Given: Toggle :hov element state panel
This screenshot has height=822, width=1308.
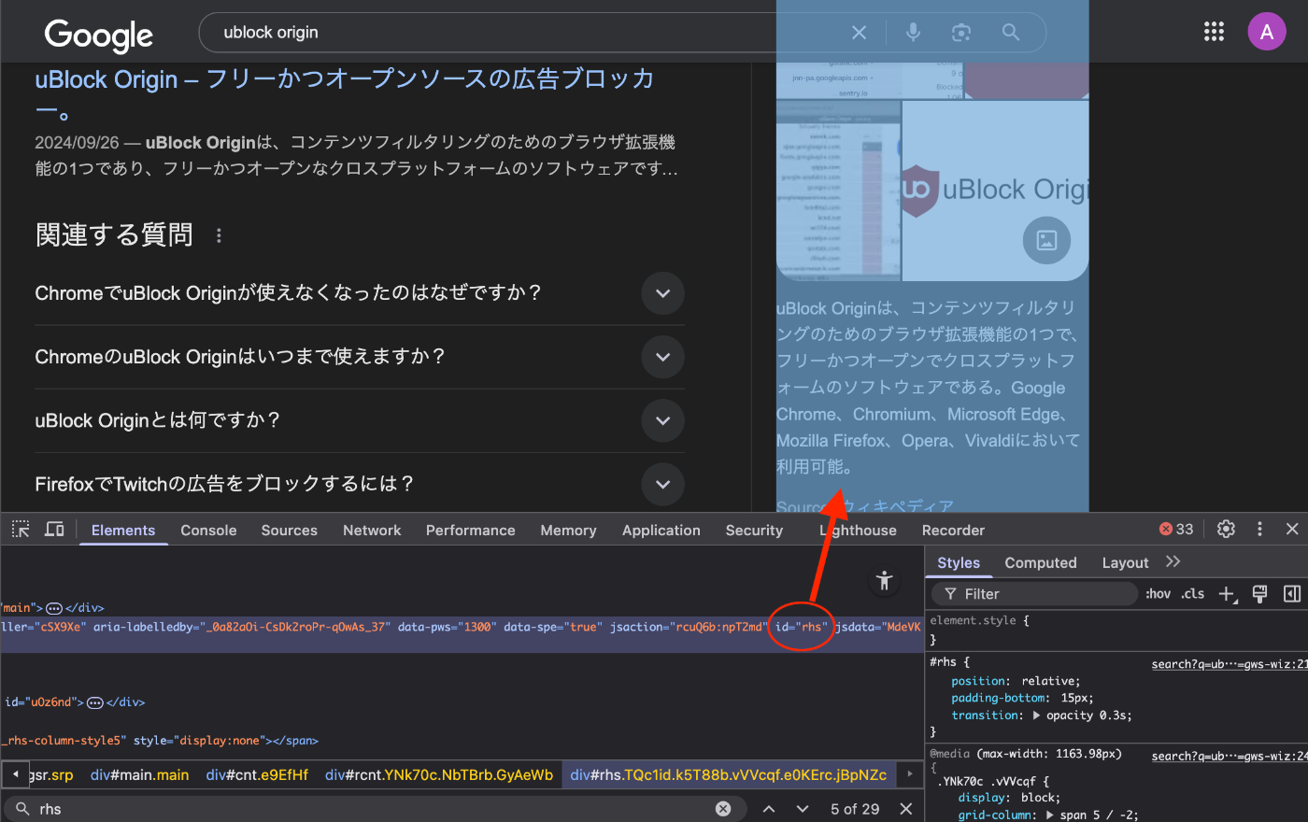Looking at the screenshot, I should 1159,594.
